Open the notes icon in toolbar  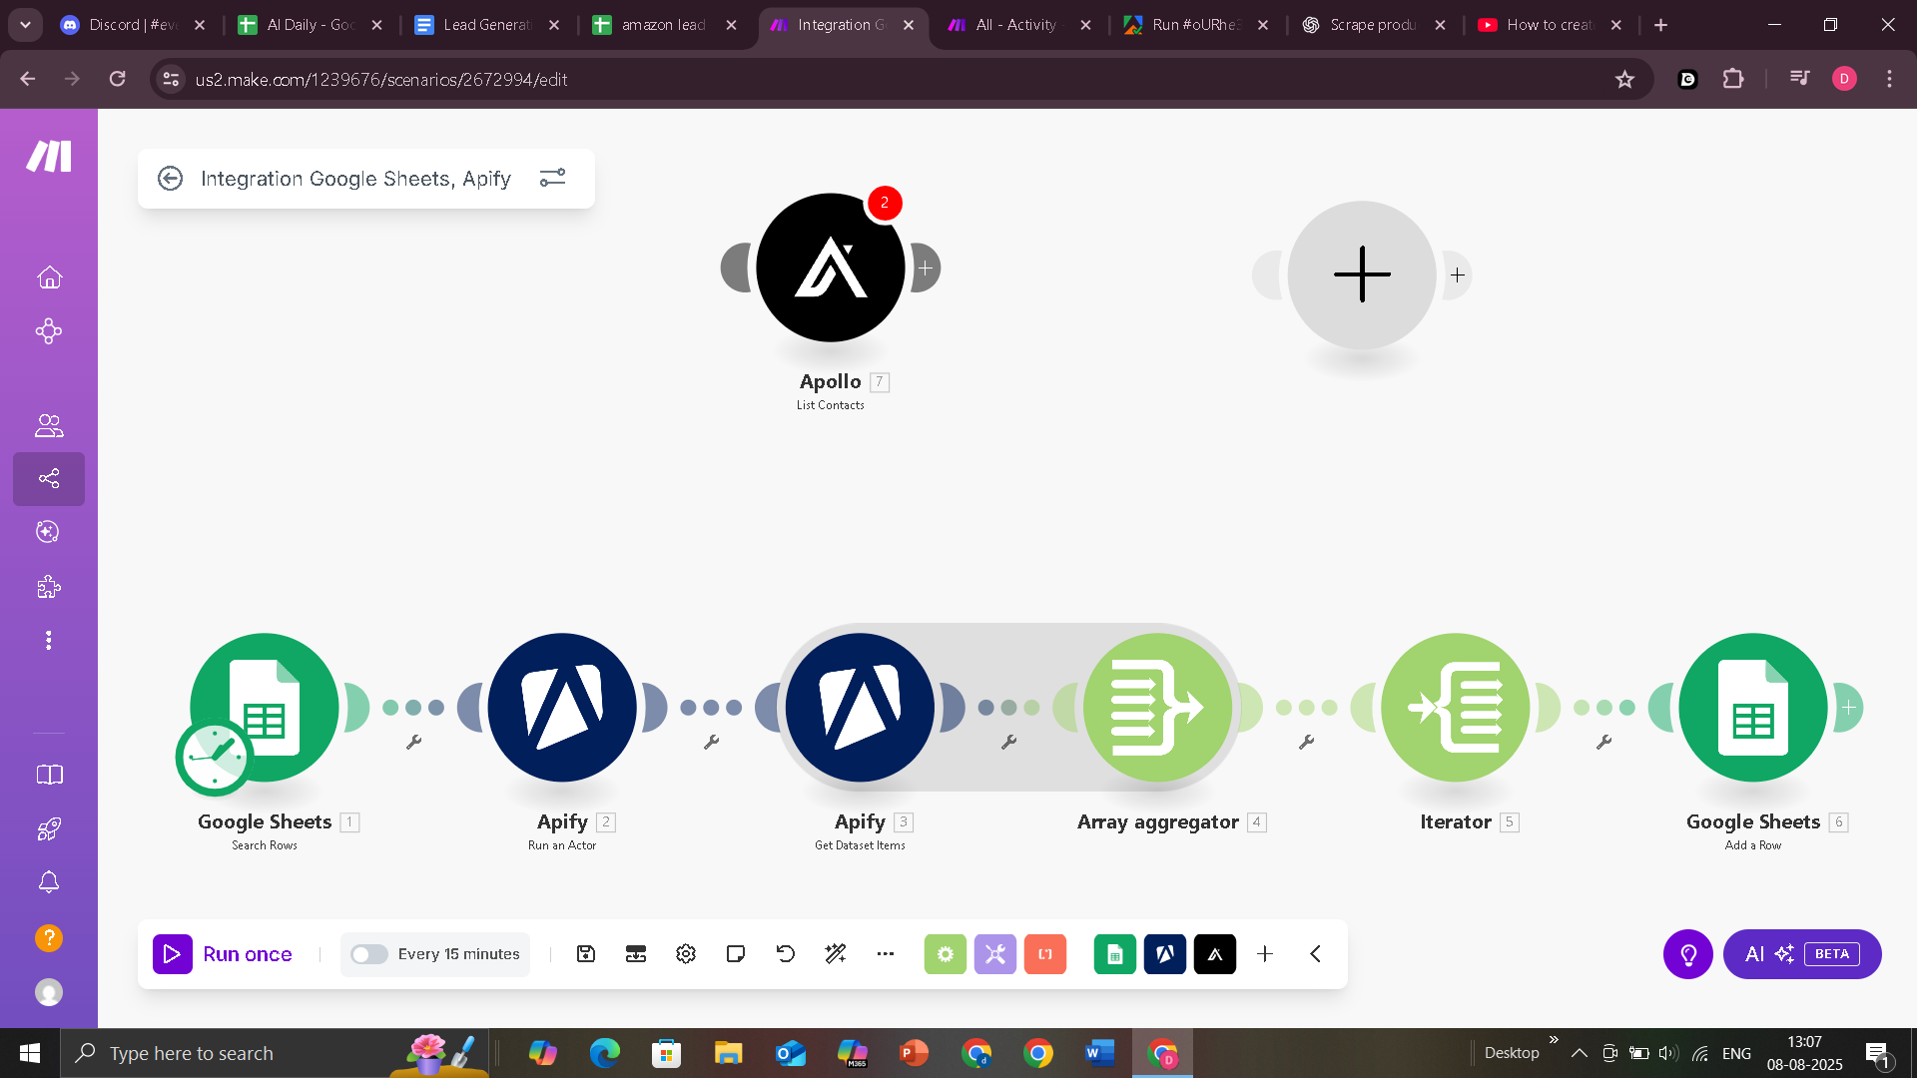point(736,954)
